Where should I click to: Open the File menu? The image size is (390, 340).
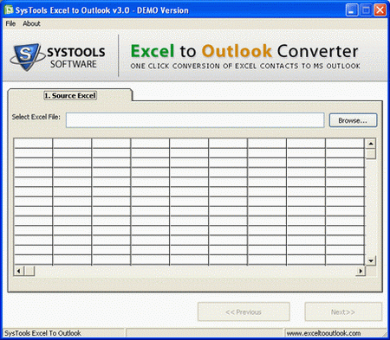(x=10, y=23)
